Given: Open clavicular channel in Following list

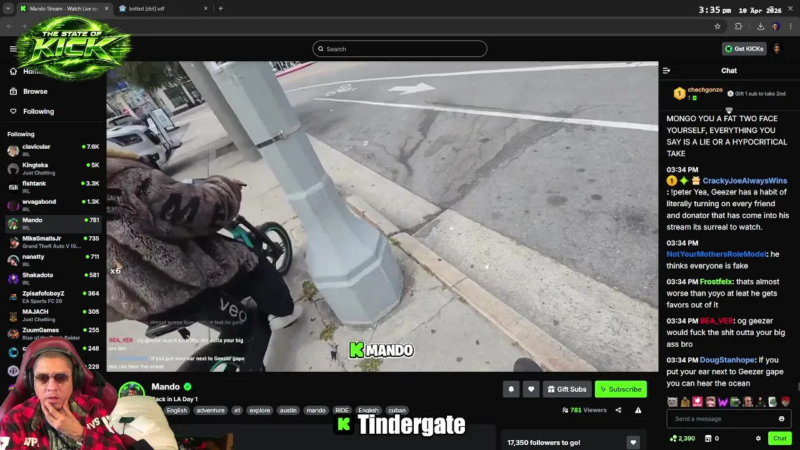Looking at the screenshot, I should [x=53, y=151].
